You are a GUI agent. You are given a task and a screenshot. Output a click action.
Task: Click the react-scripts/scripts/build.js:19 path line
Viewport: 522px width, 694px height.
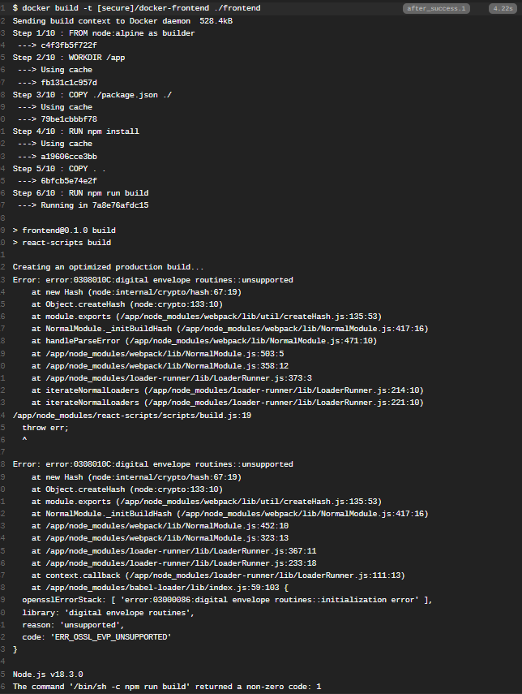tap(132, 415)
